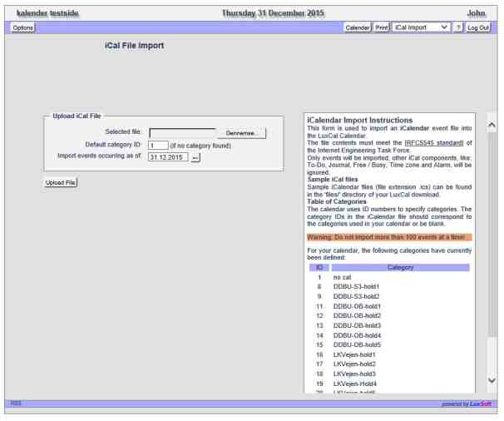Open the Options menu button
Screen dimensions: 504x421
22,27
